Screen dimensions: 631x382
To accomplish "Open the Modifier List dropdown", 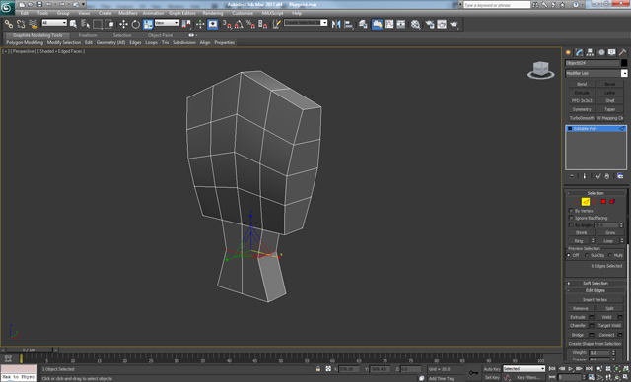I will pos(596,73).
